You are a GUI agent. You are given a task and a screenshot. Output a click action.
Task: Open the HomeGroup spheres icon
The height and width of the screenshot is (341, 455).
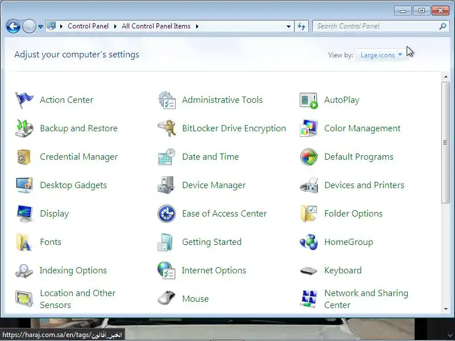[x=309, y=242]
